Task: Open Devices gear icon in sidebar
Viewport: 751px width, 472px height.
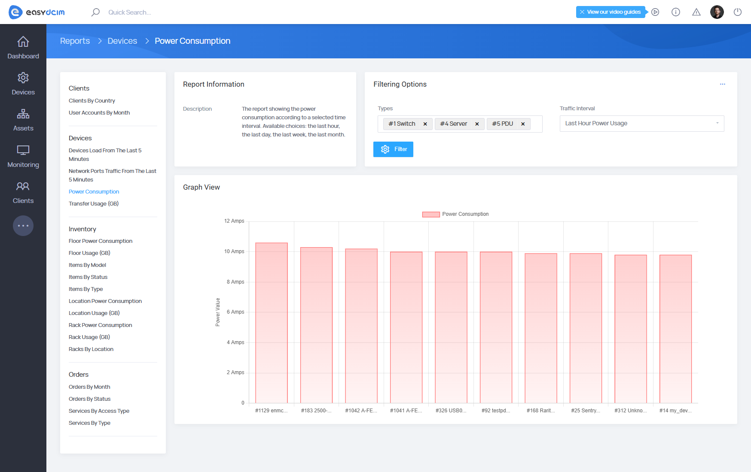Action: pos(23,78)
